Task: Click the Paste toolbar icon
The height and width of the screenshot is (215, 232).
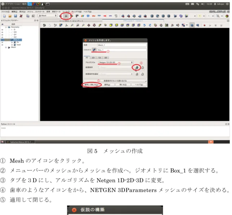Action: 33,16
